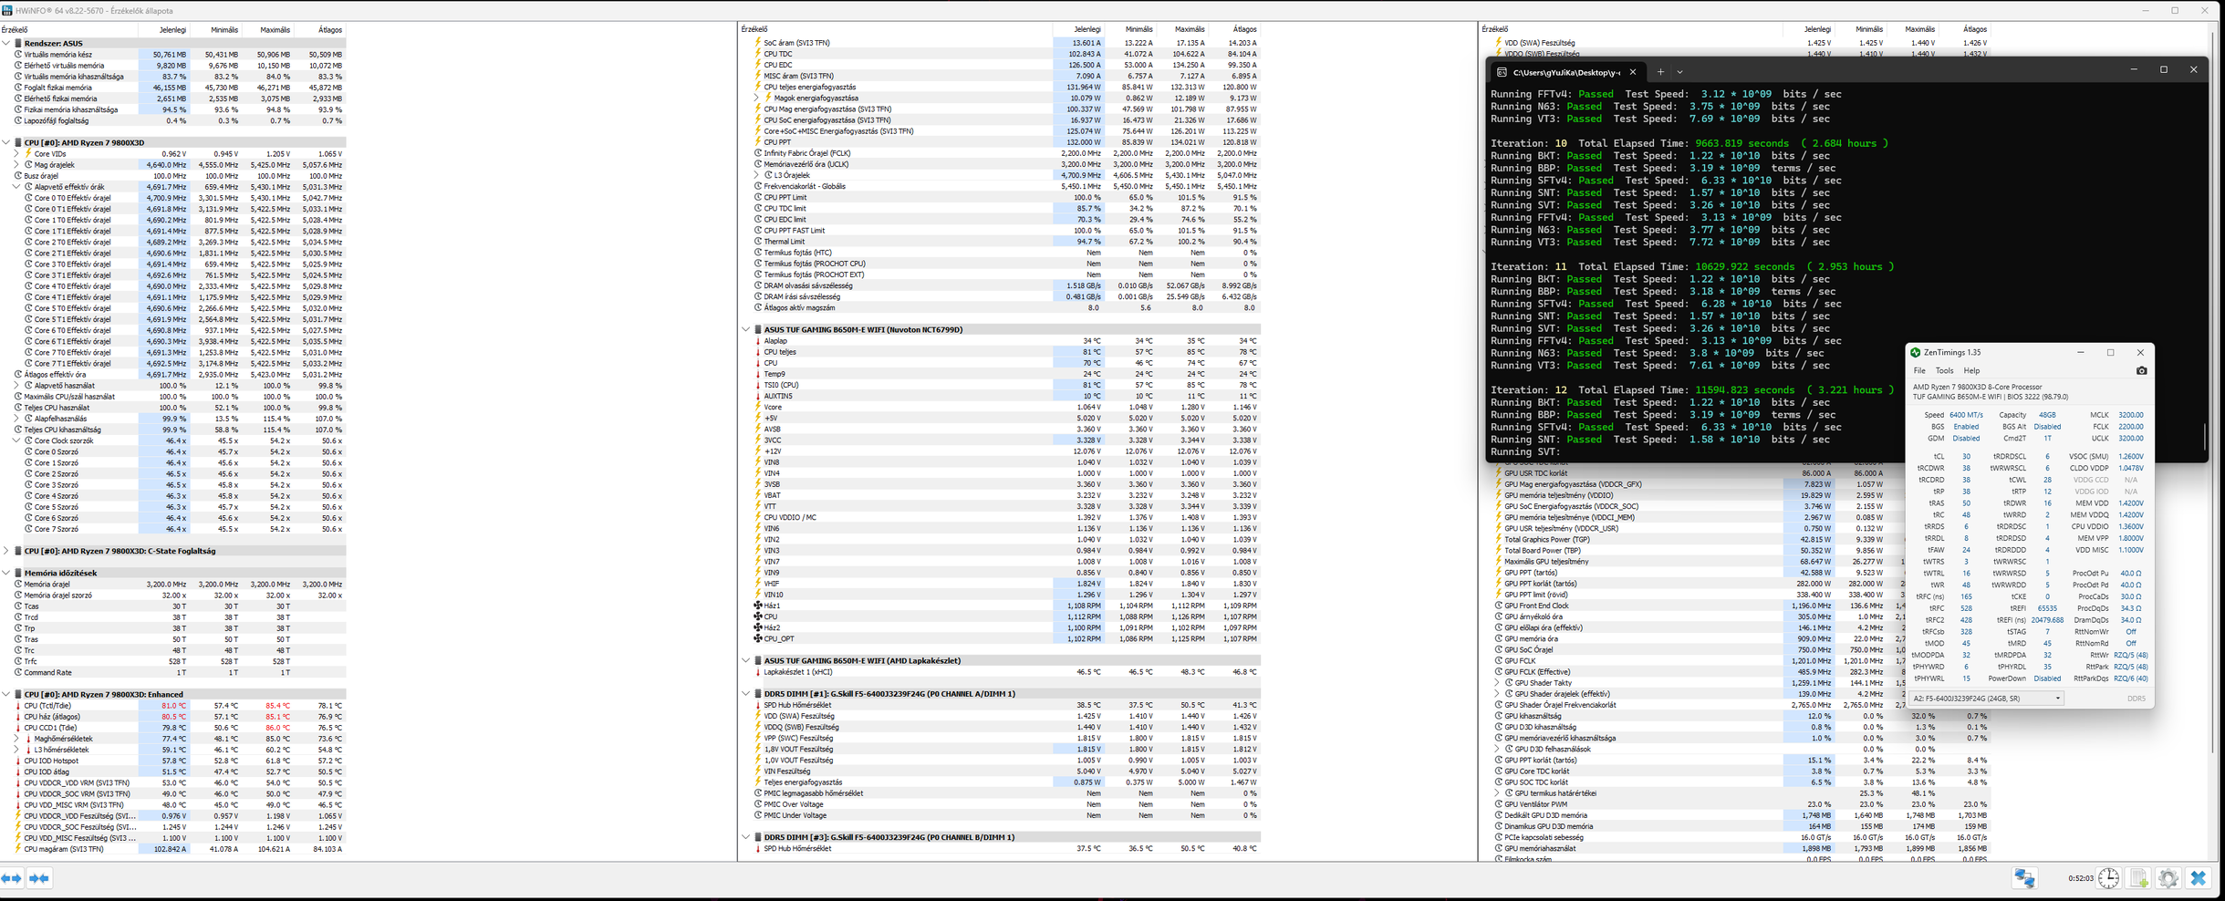Close the terminal tab with its X
This screenshot has height=901, width=2225.
[x=1633, y=72]
